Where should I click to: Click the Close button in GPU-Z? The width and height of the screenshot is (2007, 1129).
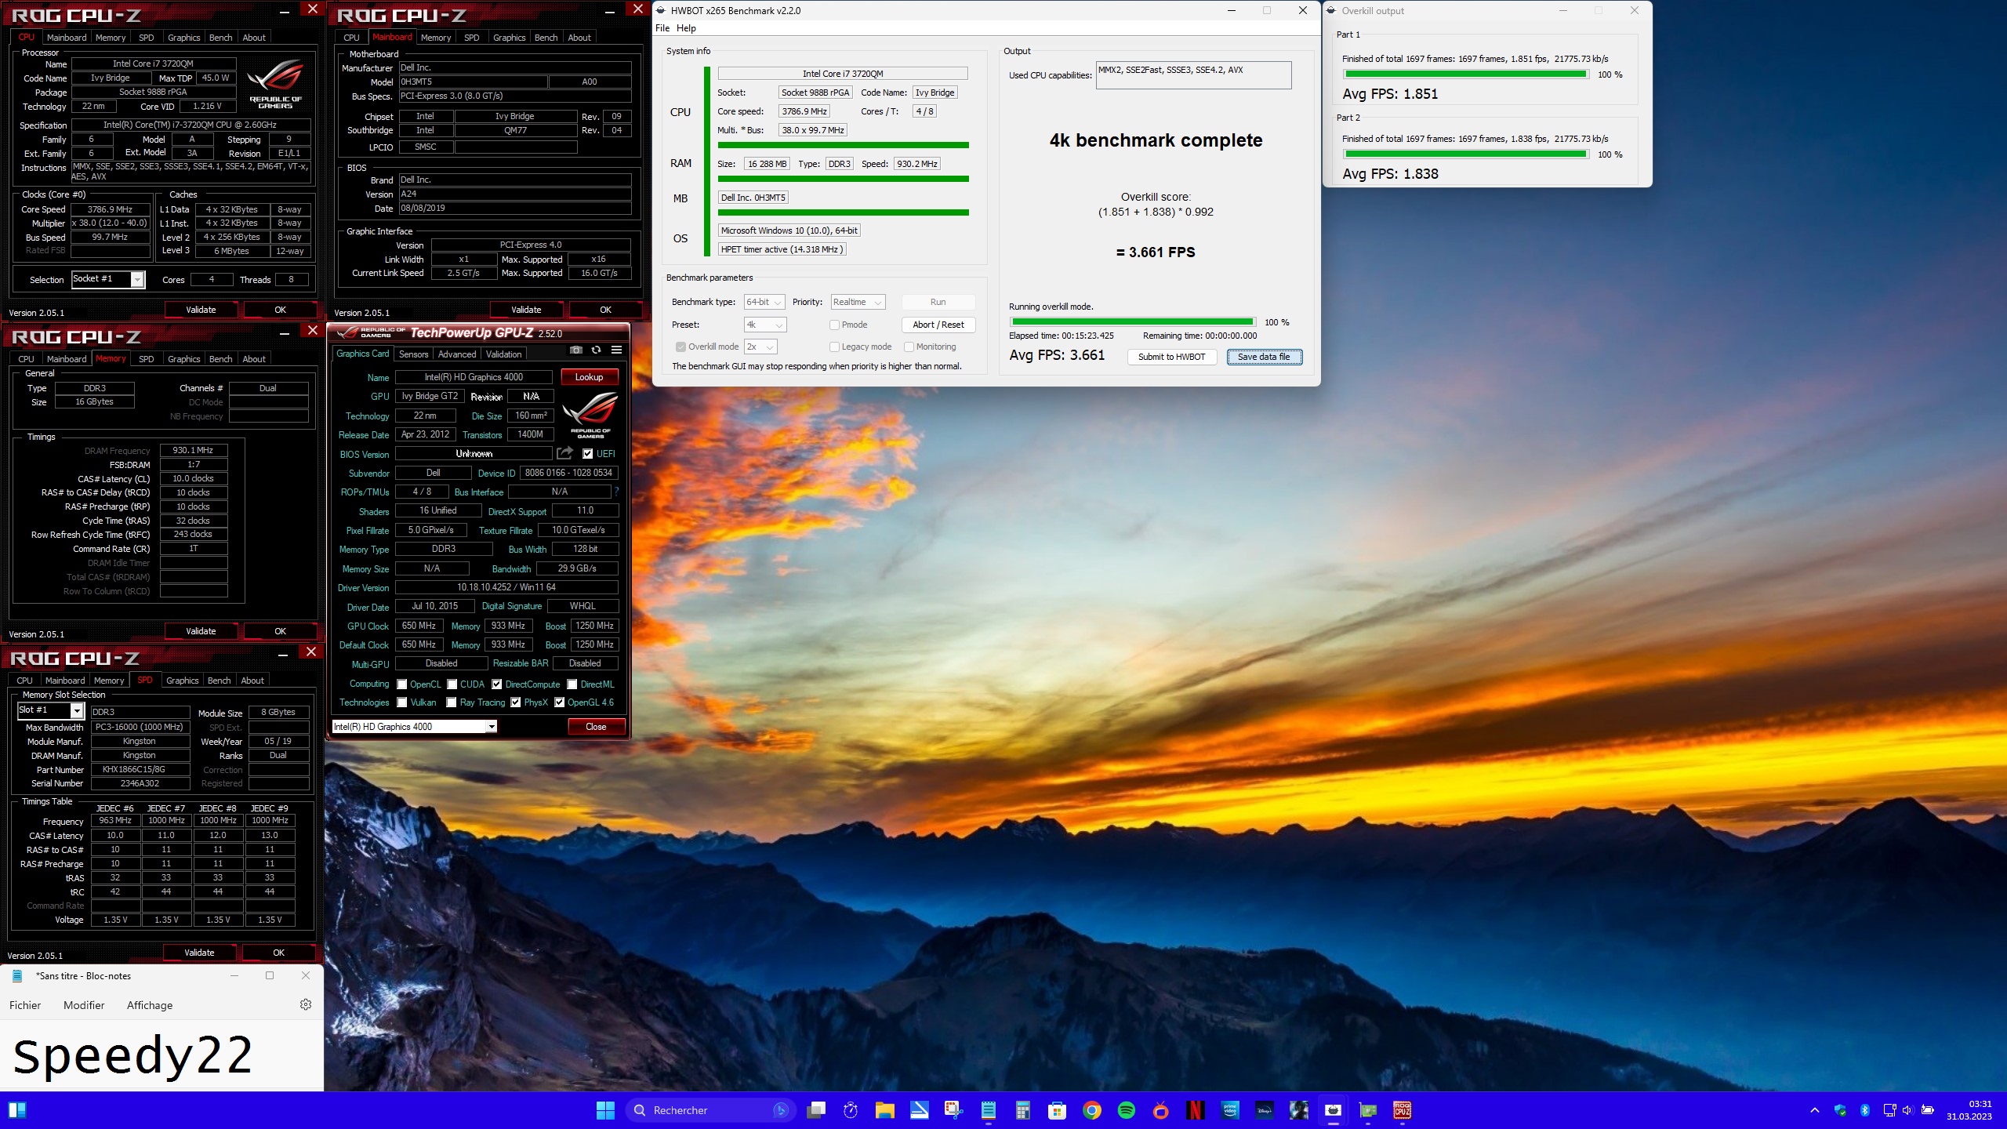click(x=596, y=727)
